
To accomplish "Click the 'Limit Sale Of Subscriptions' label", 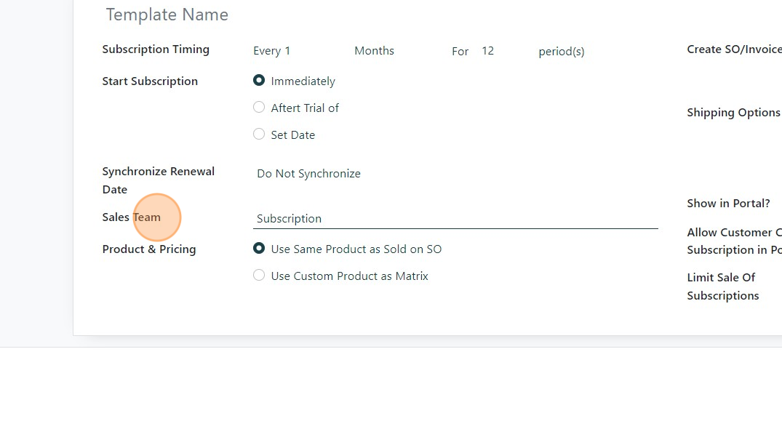I will click(x=722, y=286).
